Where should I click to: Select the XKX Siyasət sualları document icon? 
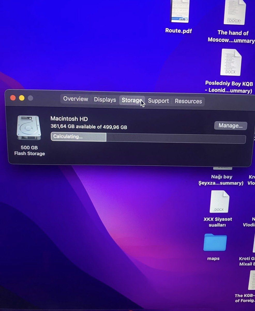tap(219, 201)
